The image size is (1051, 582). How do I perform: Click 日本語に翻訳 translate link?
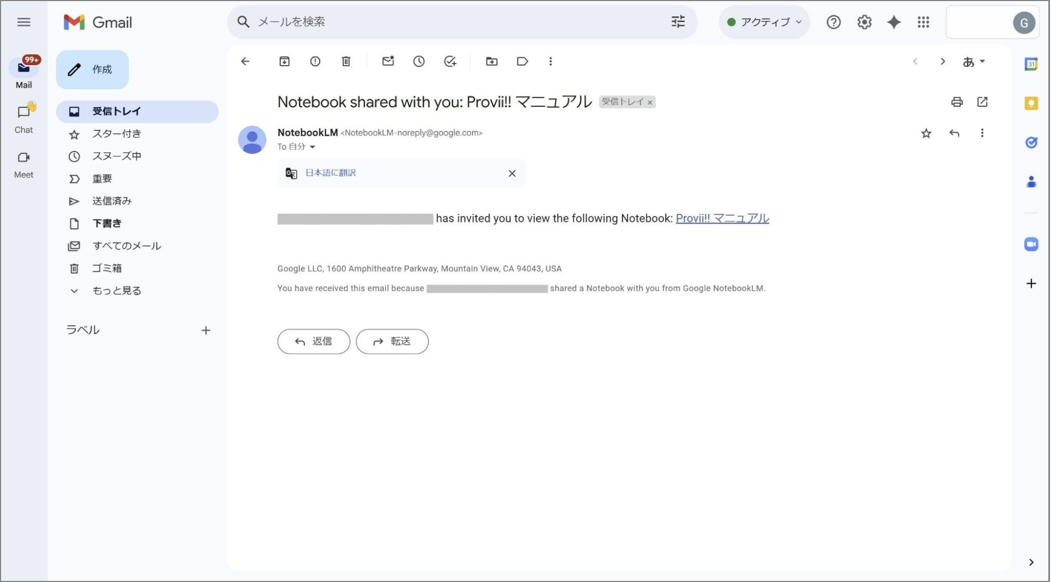(x=331, y=173)
